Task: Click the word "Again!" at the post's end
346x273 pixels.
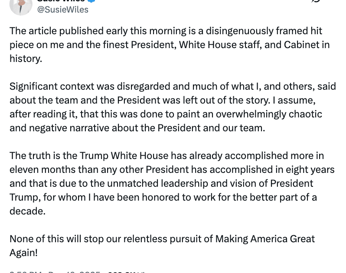Action: 23,253
